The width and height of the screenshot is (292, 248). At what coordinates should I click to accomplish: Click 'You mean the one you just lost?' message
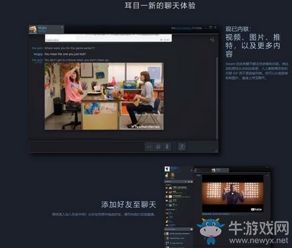click(x=65, y=54)
